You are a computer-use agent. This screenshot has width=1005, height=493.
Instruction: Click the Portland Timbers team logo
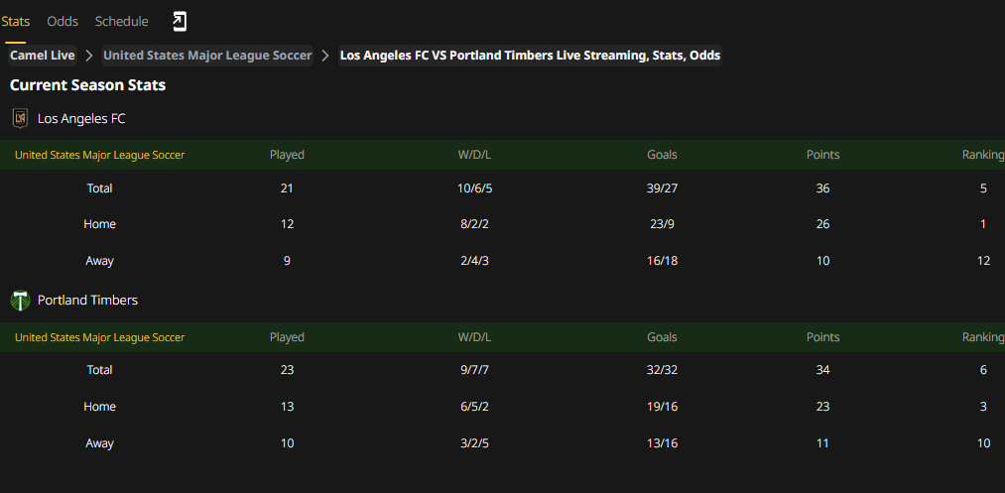click(21, 300)
